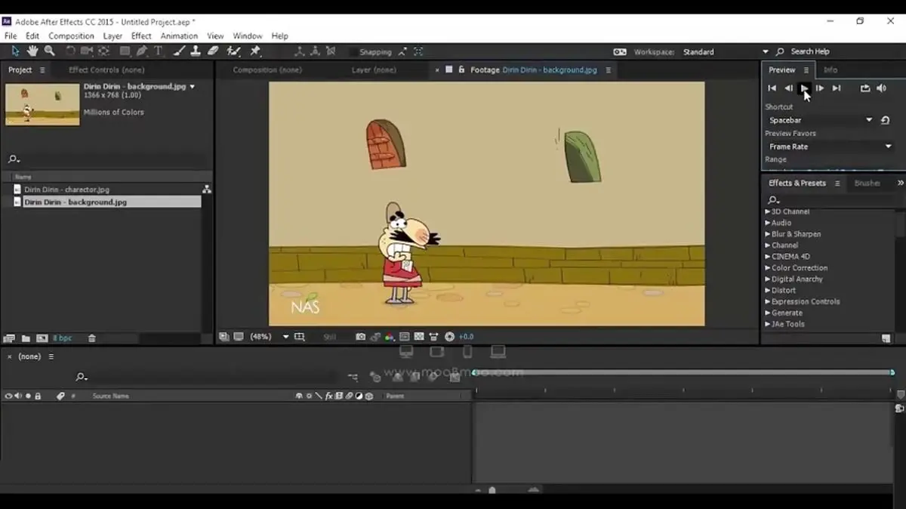
Task: Play the preview with the play button
Action: (x=803, y=88)
